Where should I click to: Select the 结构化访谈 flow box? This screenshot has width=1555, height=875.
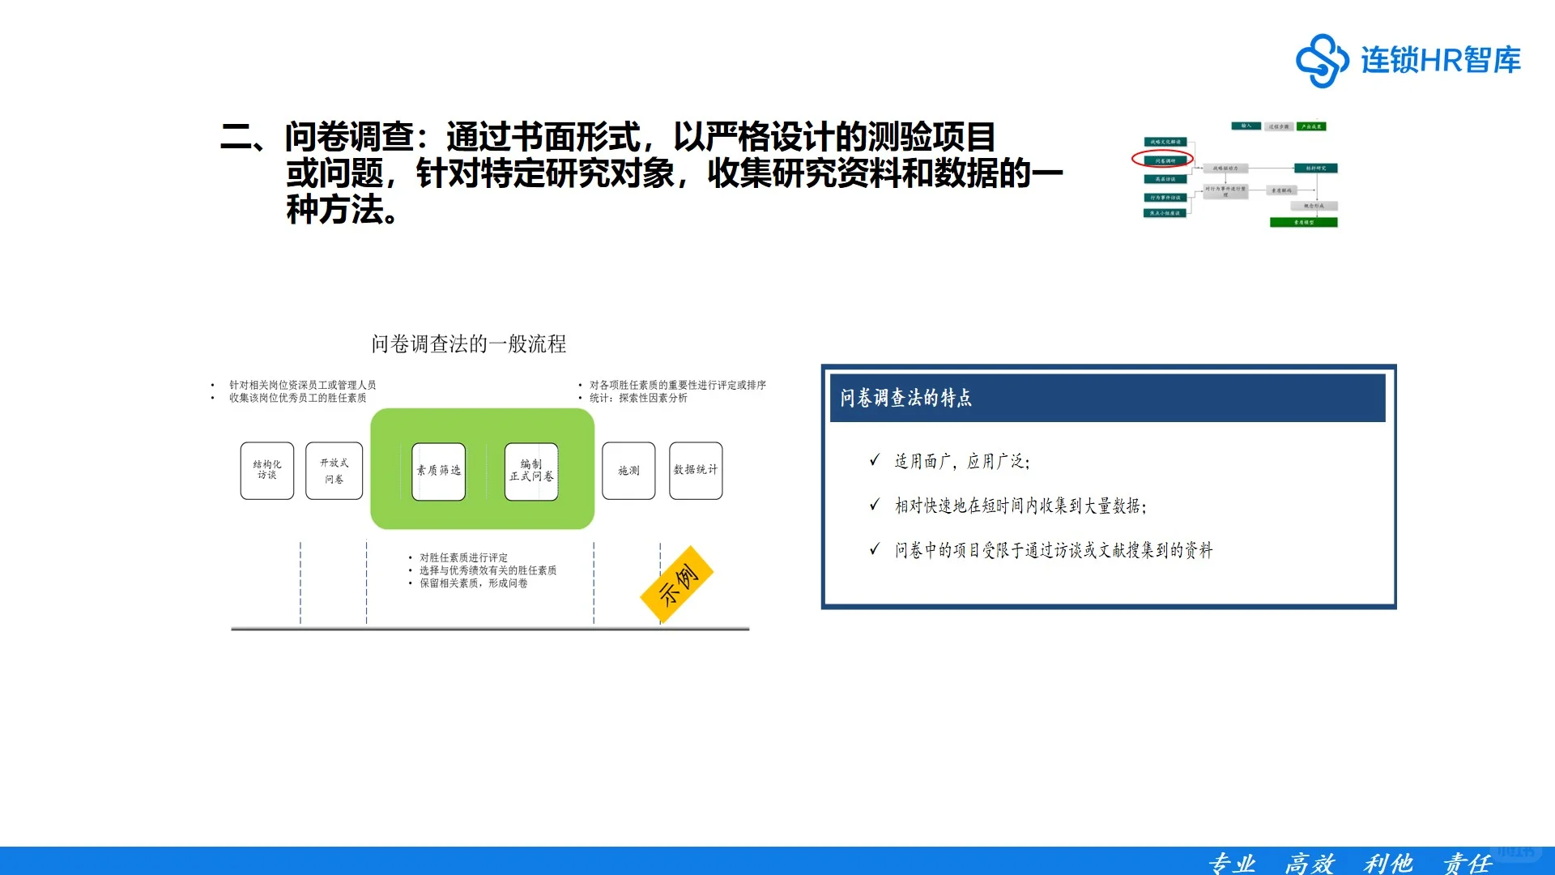[x=267, y=470]
